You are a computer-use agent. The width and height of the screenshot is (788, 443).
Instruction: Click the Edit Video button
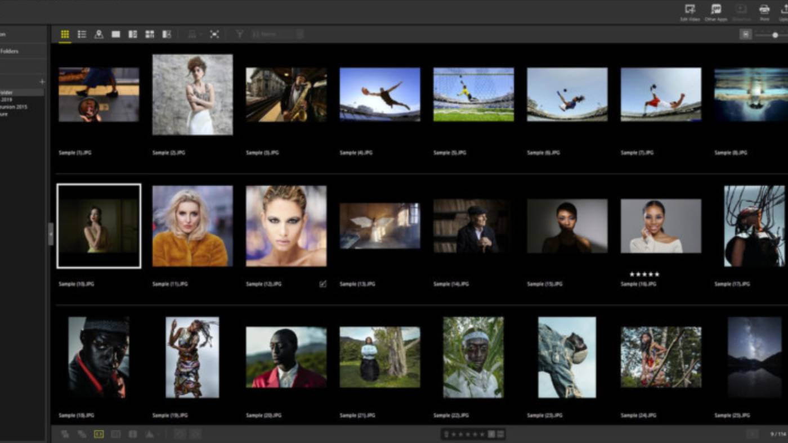(x=689, y=12)
